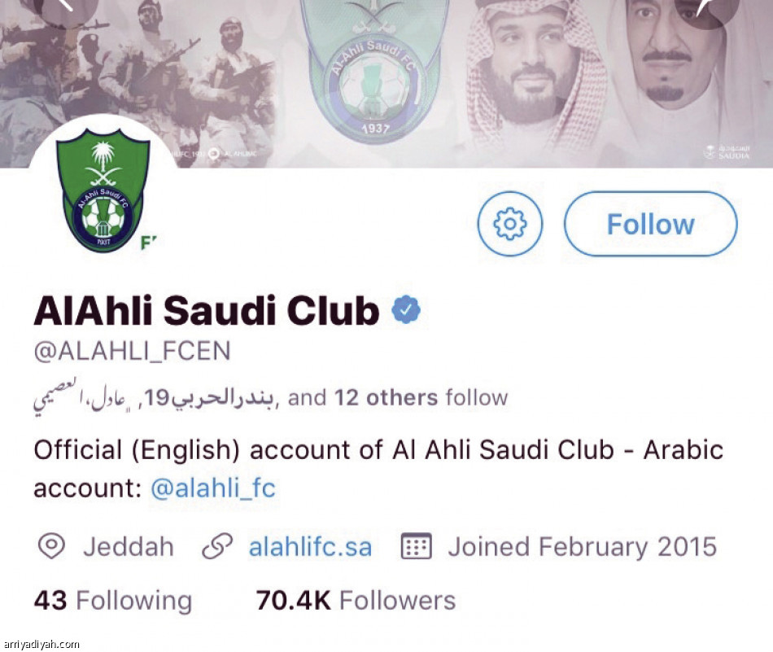Tap the location pin icon beside Jeddah
This screenshot has width=773, height=652.
[x=53, y=546]
